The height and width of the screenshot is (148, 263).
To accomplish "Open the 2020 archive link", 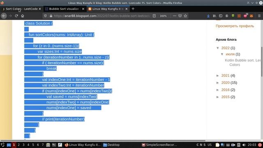I will pyautogui.click(x=225, y=83).
